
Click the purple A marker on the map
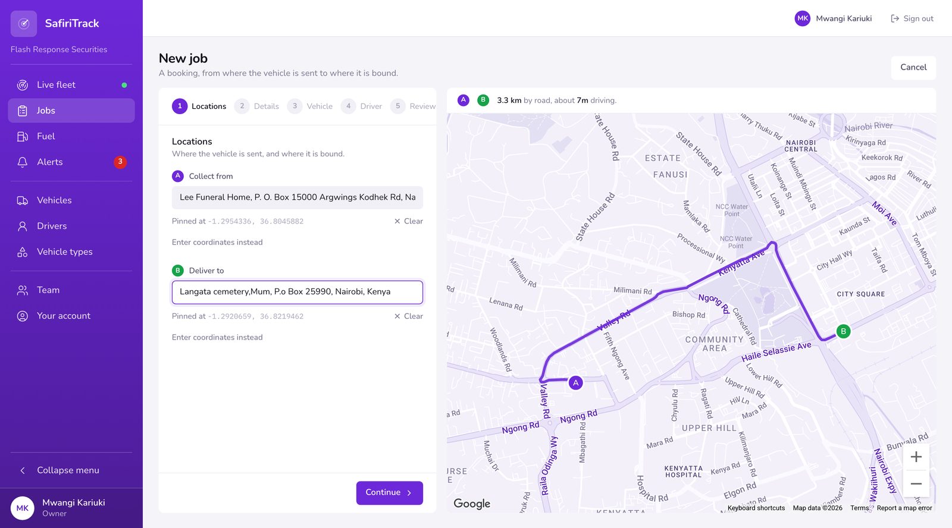pos(575,383)
